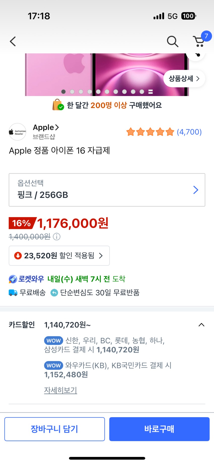Expand the 23,520원 할인 적용됨 details
Image resolution: width=214 pixels, height=464 pixels.
[59, 256]
